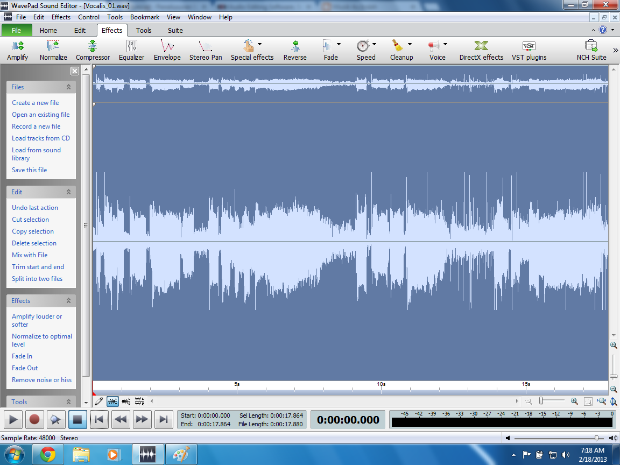Adjust the volume slider handle
Viewport: 620px width, 465px height.
tap(596, 438)
